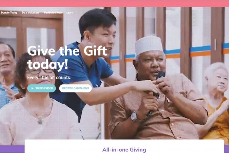The image size is (229, 153).
Task: Select Fundraise Now in the navigation bar
Action: pyautogui.click(x=53, y=13)
